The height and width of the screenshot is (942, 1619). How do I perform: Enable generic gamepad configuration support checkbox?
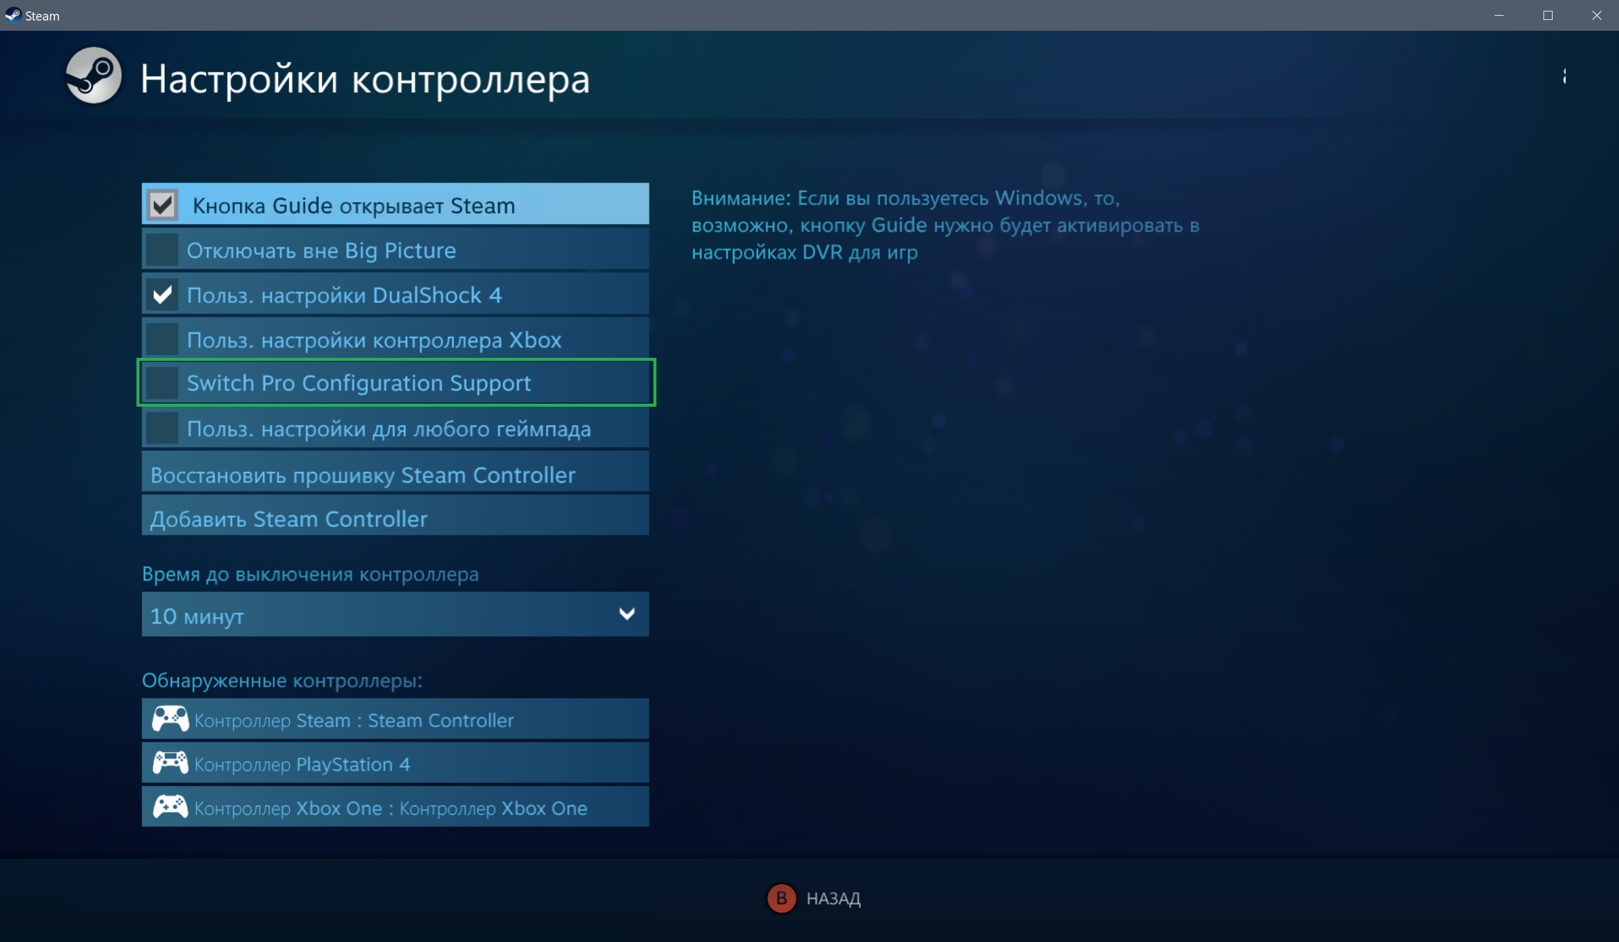click(x=162, y=428)
